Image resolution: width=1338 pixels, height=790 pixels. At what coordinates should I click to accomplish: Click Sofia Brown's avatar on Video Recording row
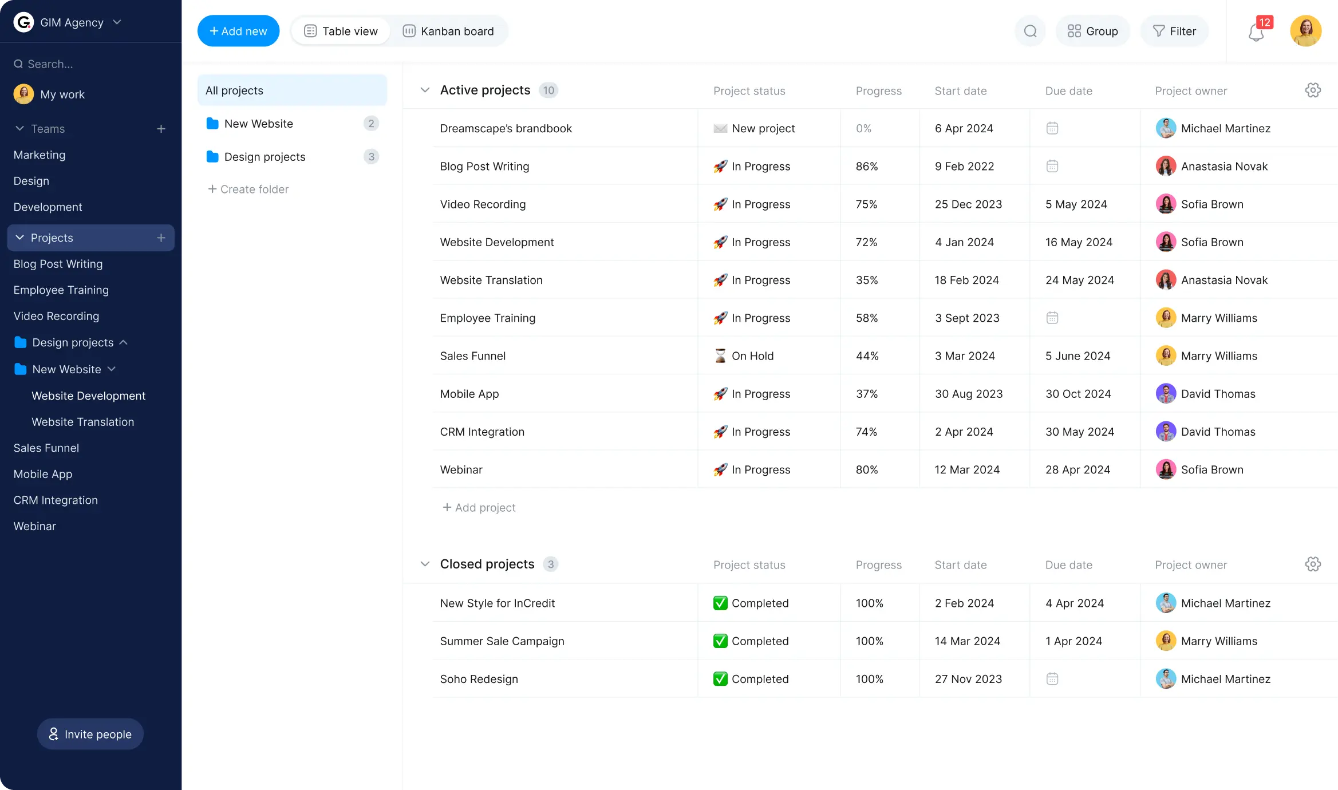[1166, 204]
